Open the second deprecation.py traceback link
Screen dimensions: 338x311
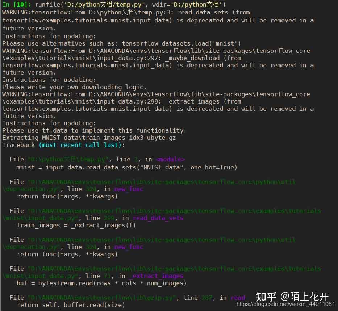point(163,240)
